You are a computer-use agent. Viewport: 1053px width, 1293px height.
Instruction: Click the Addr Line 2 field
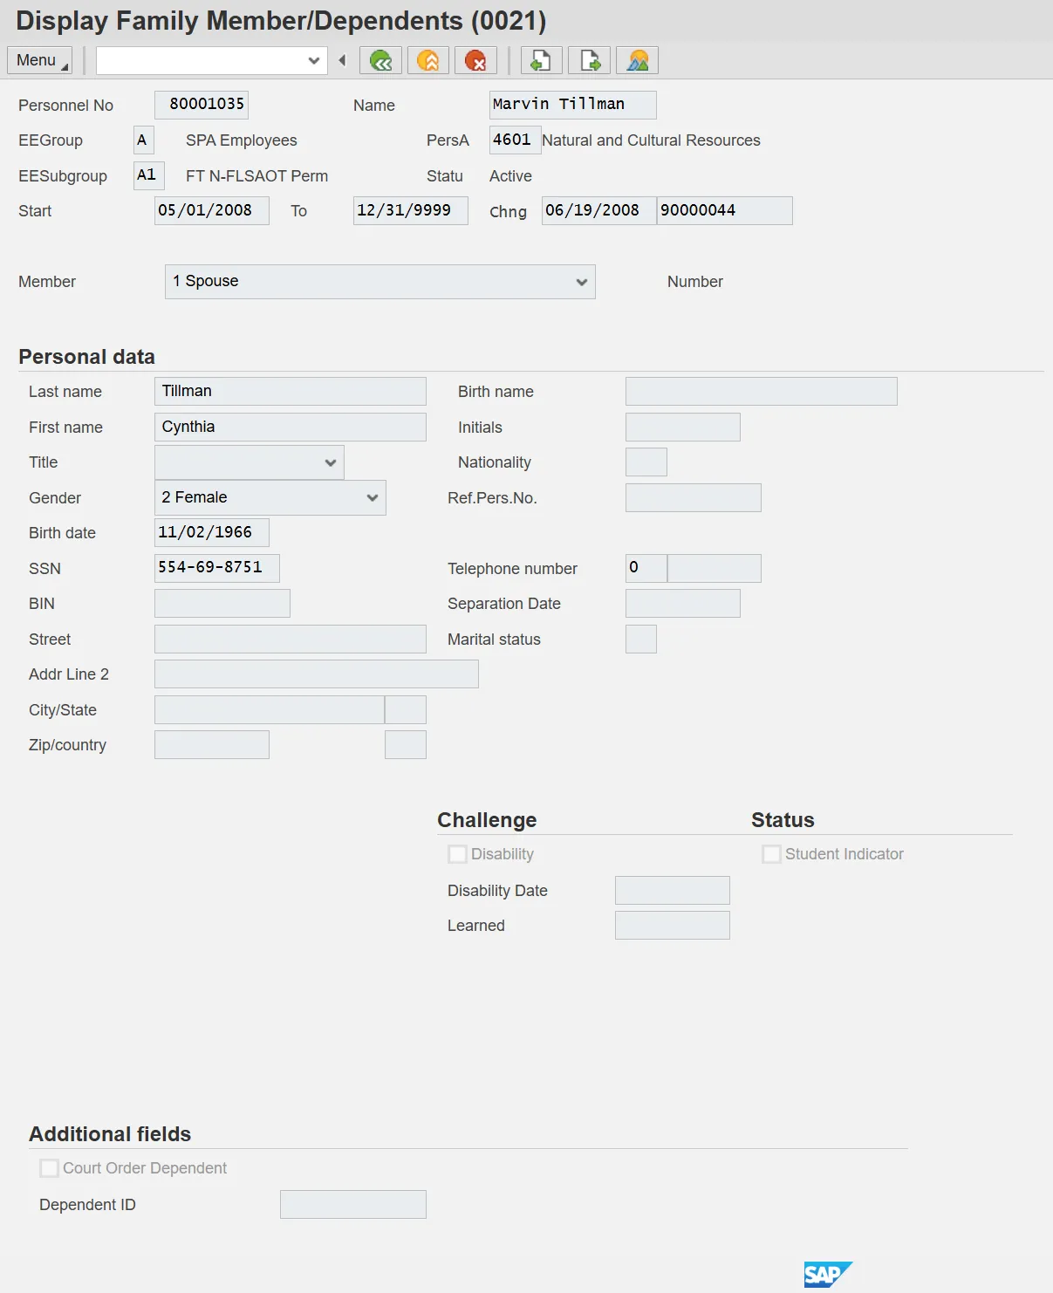click(x=317, y=674)
